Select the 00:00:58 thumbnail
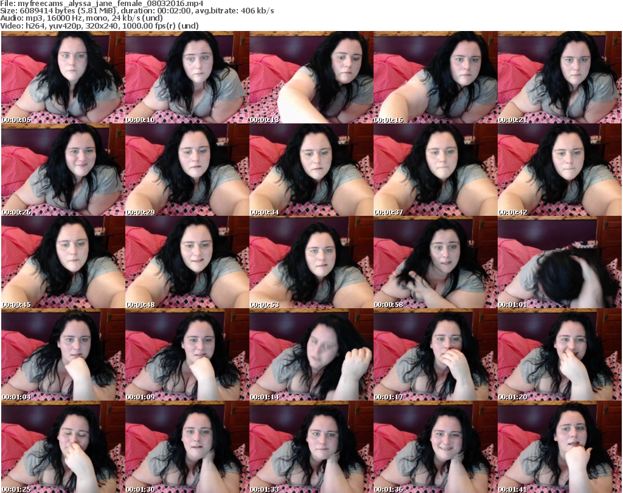 (435, 263)
